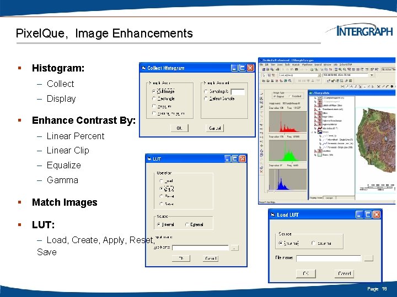Click the blue band histogram
The height and width of the screenshot is (297, 397).
(x=288, y=179)
